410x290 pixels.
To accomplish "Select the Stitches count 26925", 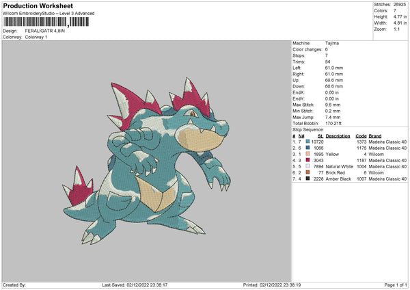I will (x=400, y=5).
